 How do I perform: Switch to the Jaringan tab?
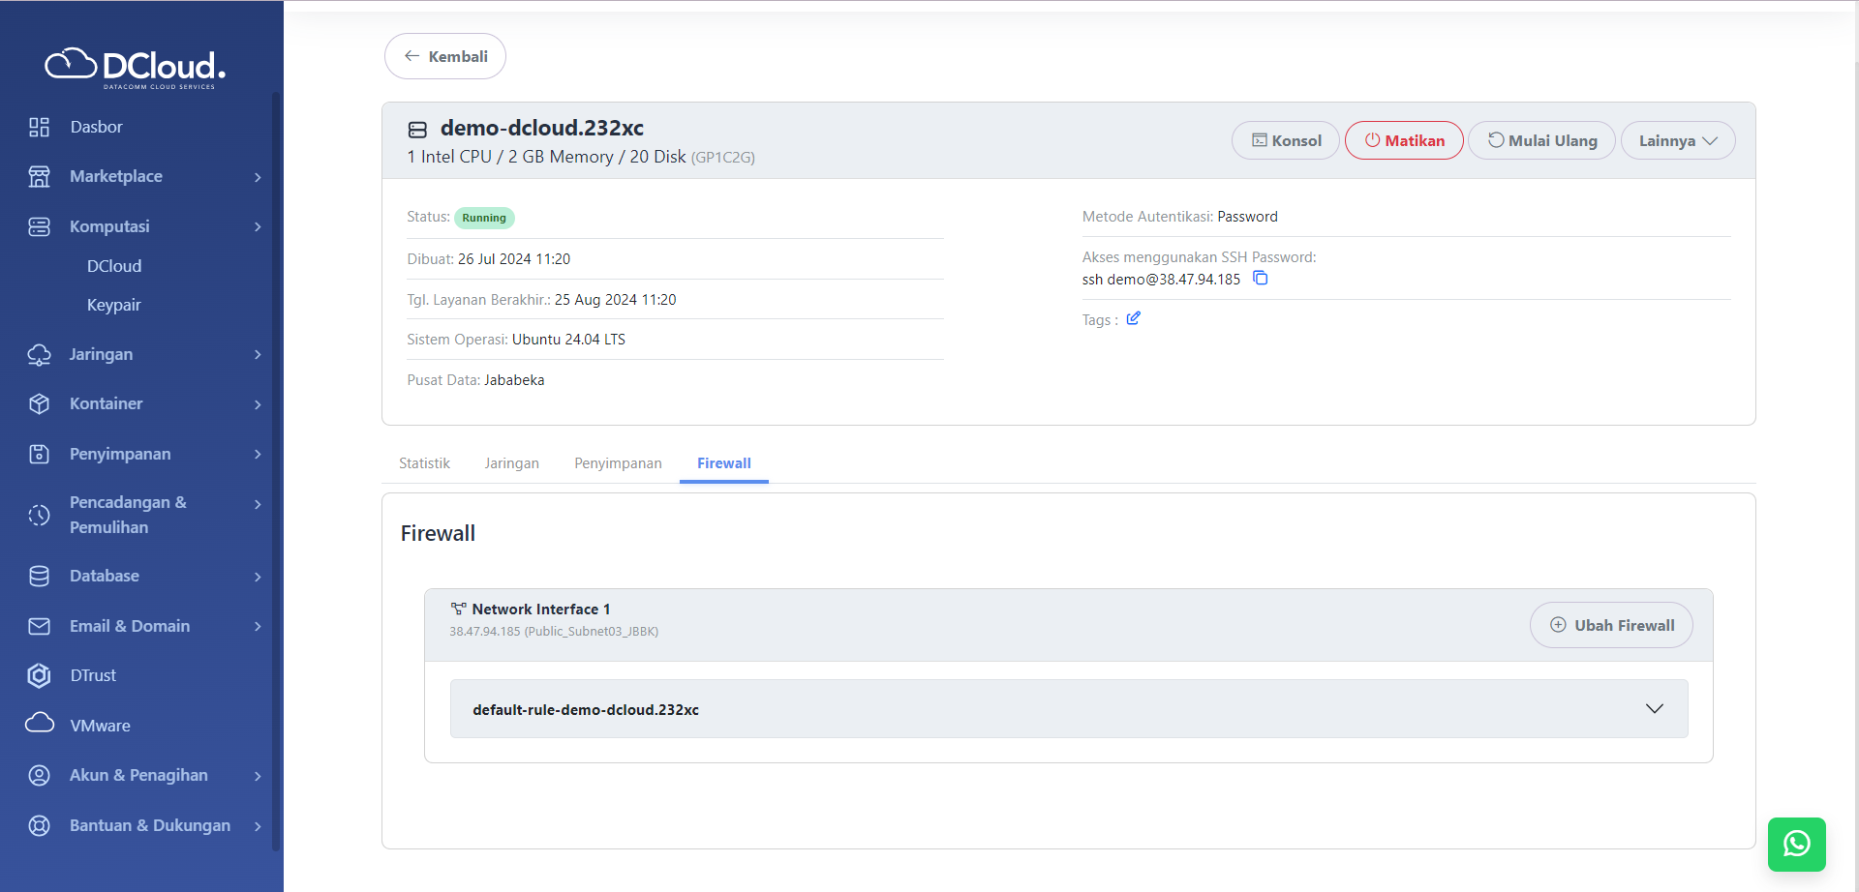tap(511, 463)
